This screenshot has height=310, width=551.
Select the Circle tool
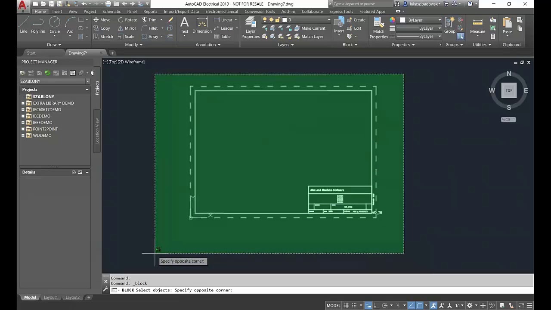[55, 25]
